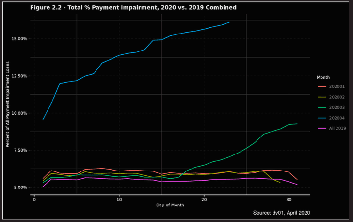Click the end point of the green 202003 line
This screenshot has width=353, height=222.
[x=297, y=124]
